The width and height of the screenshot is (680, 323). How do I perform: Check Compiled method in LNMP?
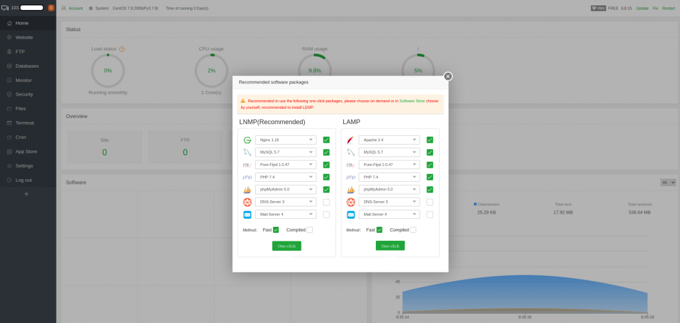[x=309, y=230]
